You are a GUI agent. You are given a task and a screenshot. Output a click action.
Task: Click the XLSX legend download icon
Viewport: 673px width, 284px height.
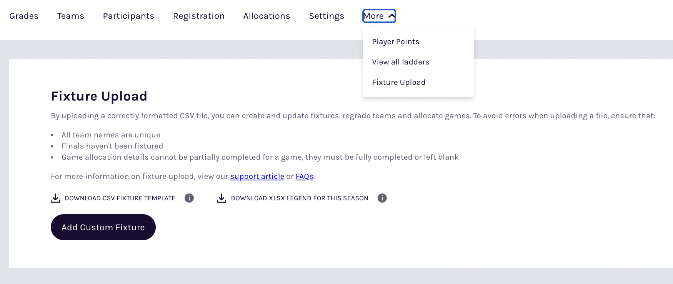pos(222,198)
